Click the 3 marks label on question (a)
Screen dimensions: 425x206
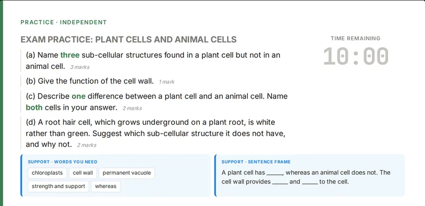click(79, 67)
